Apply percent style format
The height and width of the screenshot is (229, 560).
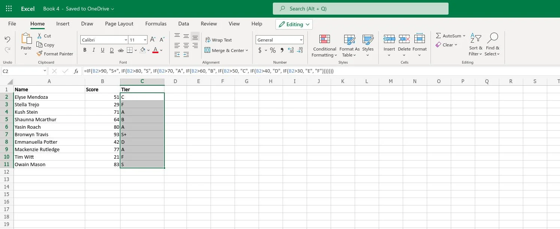(273, 50)
